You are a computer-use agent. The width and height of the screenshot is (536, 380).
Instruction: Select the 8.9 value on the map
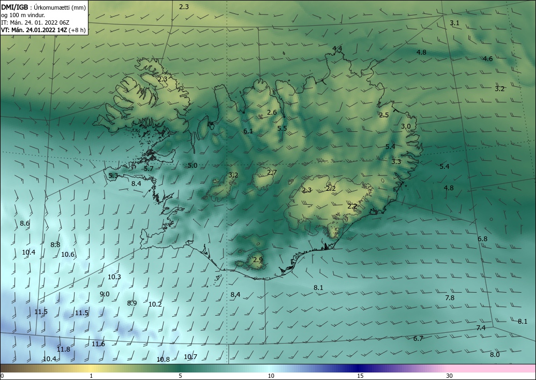pos(132,303)
